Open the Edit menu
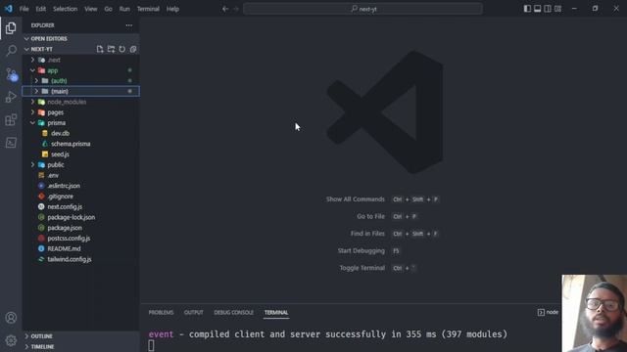The image size is (627, 352). [x=41, y=9]
